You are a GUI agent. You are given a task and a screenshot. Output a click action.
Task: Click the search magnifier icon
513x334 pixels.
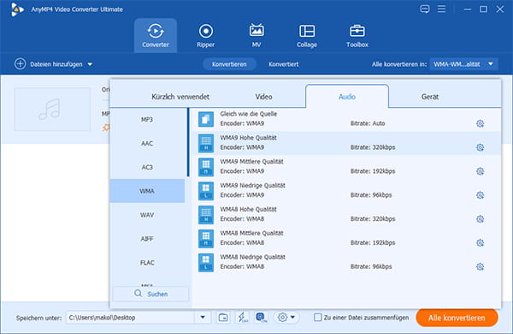139,294
